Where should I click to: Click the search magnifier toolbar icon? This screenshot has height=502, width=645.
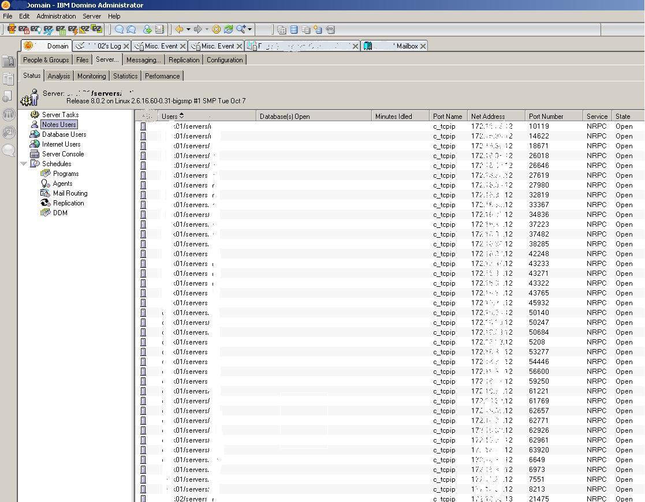click(x=241, y=29)
